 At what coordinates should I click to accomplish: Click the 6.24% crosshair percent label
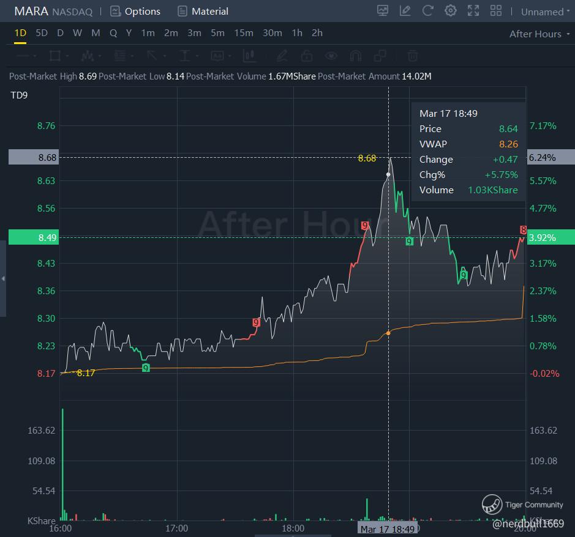pos(551,157)
